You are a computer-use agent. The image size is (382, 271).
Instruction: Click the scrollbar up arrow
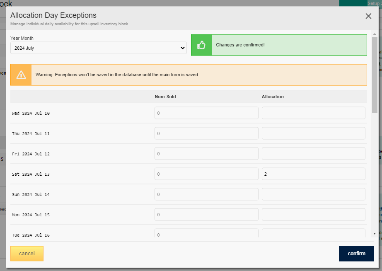coord(375,34)
